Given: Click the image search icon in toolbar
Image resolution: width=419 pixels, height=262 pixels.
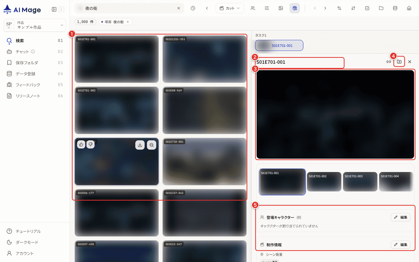Looking at the screenshot, I should 281,8.
